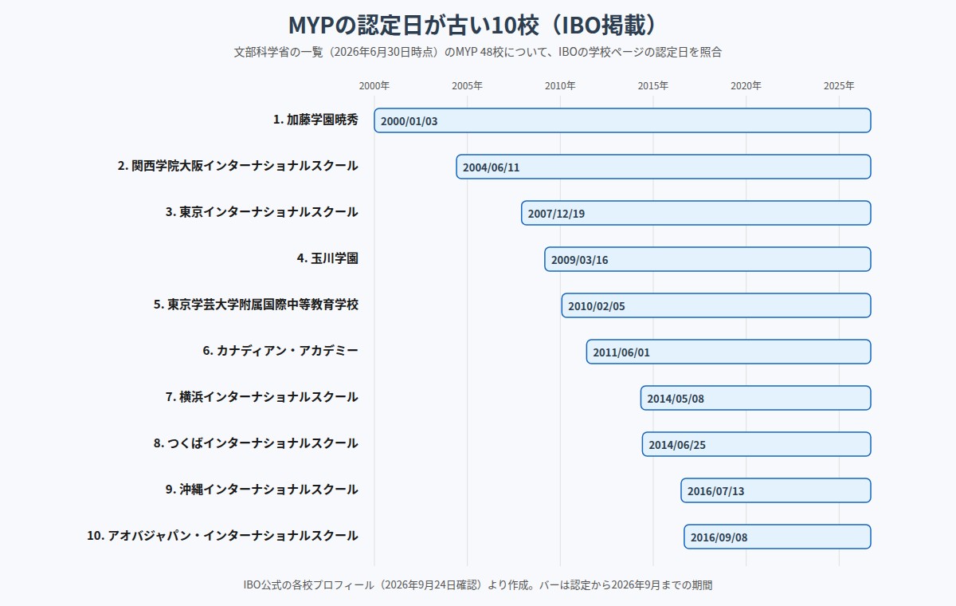Select the label 7. 横浜インターナショナルスクール
Viewport: 956px width, 606px height.
(x=262, y=397)
